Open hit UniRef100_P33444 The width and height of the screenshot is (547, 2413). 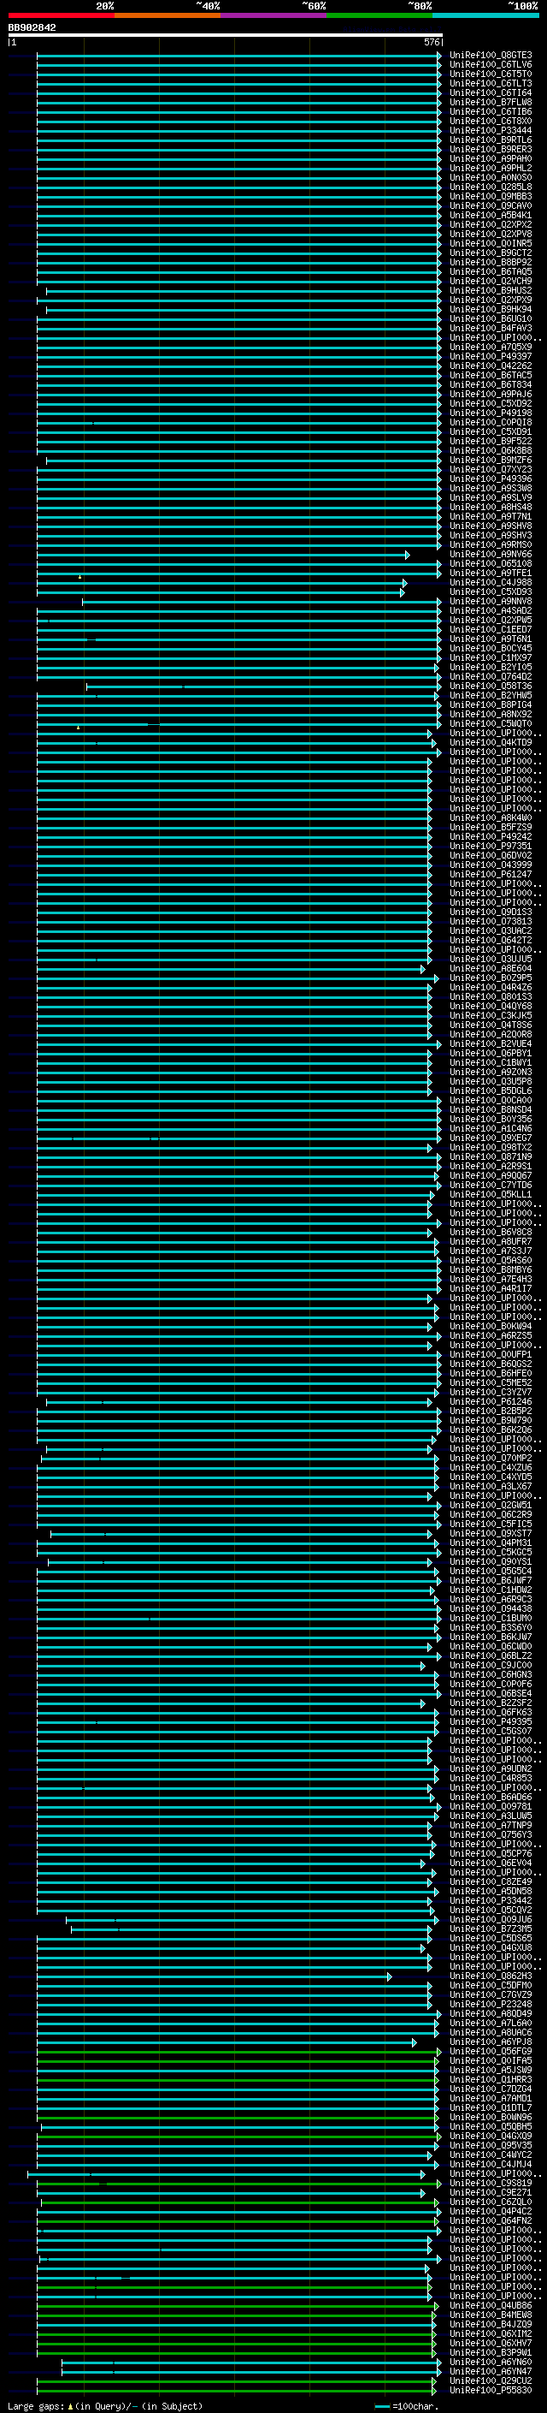coord(490,130)
